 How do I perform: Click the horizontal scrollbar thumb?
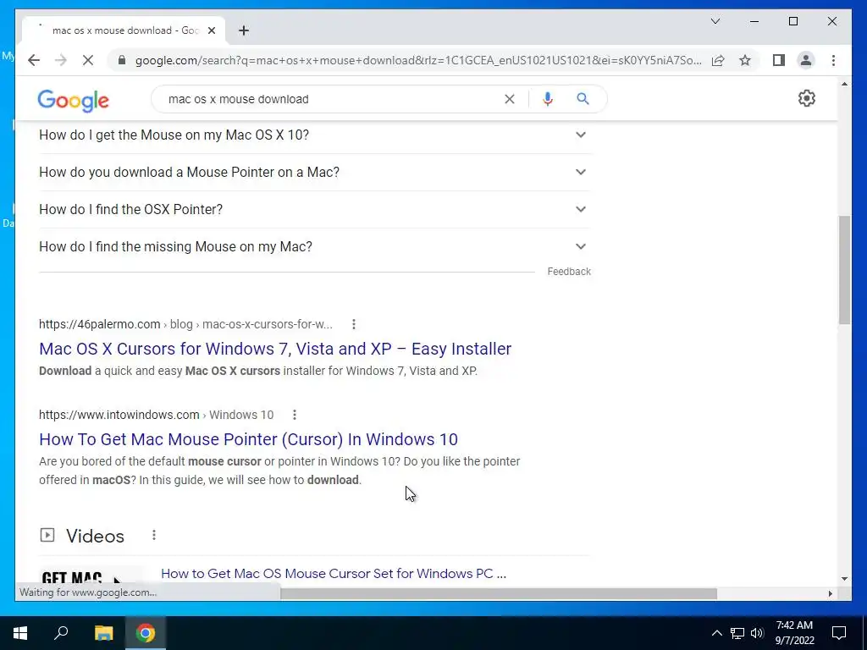pyautogui.click(x=498, y=593)
